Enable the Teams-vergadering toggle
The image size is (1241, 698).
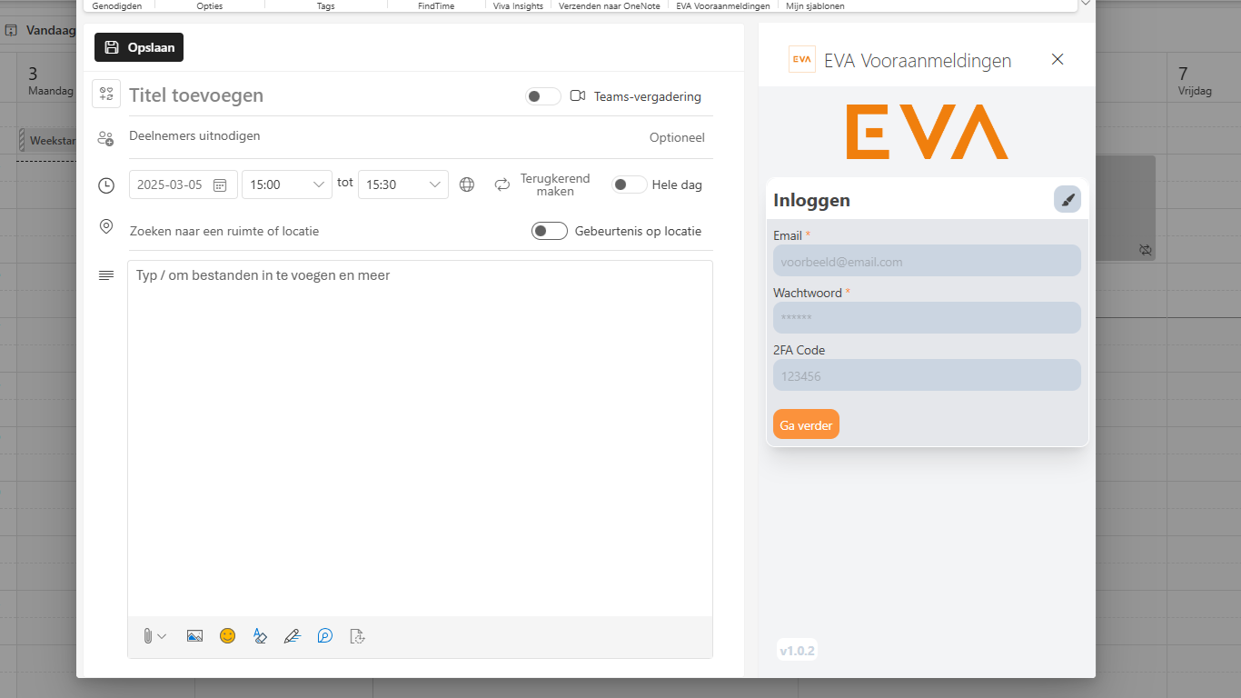[543, 96]
